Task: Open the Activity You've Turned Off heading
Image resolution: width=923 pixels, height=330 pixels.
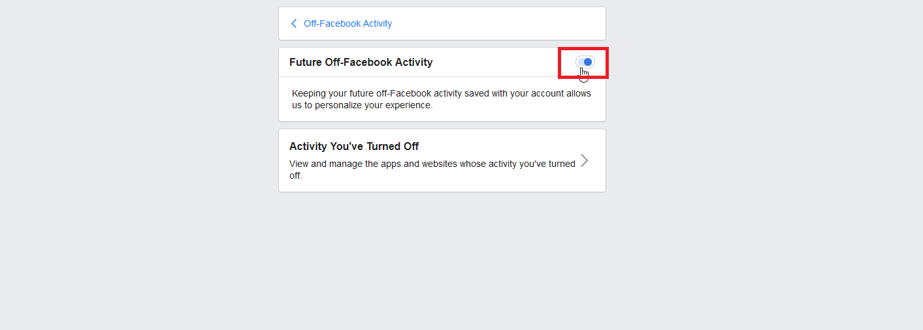Action: coord(354,146)
